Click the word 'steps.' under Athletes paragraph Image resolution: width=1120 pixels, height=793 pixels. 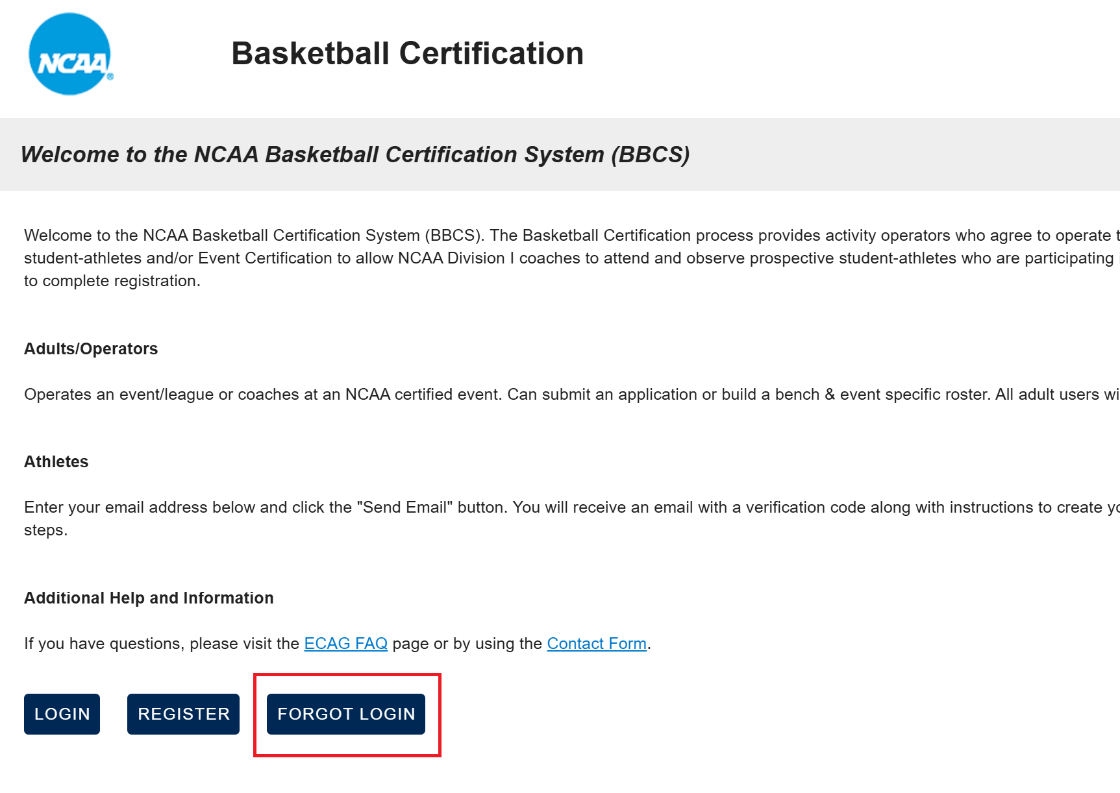point(45,530)
